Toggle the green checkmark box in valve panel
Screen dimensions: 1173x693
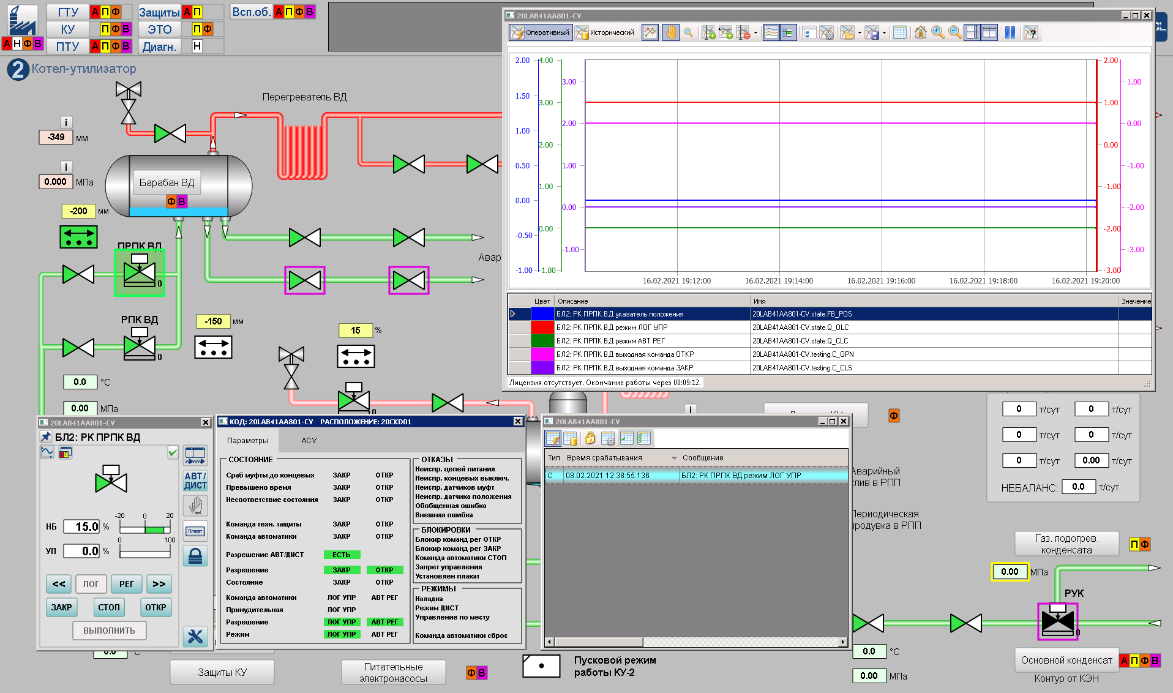pyautogui.click(x=173, y=452)
